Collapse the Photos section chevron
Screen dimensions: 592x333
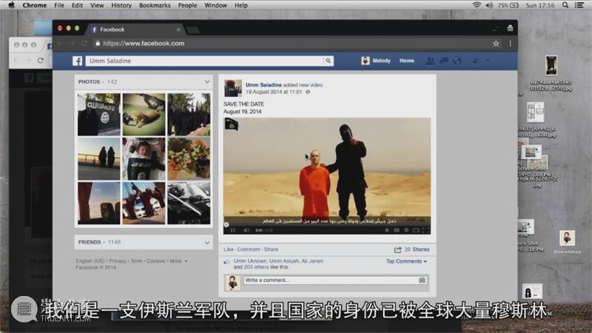207,81
